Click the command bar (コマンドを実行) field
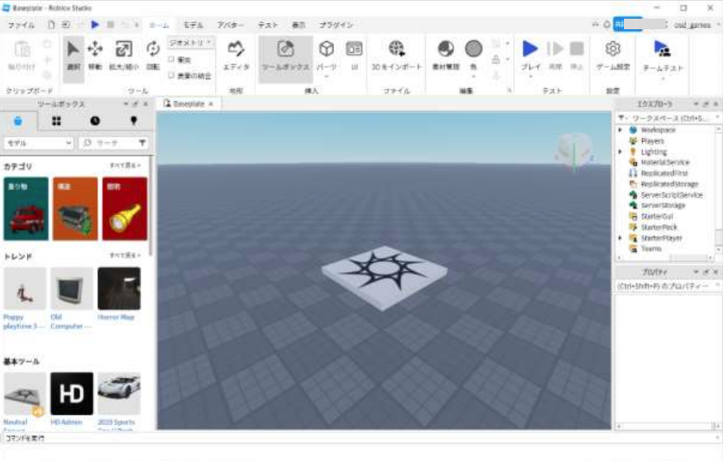The width and height of the screenshot is (723, 461). [360, 438]
